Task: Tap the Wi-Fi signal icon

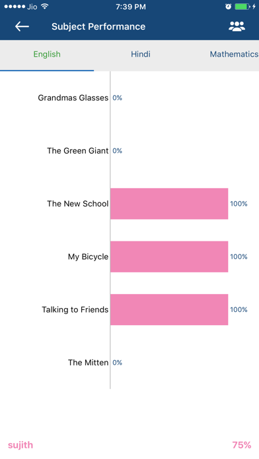Action: pyautogui.click(x=44, y=6)
